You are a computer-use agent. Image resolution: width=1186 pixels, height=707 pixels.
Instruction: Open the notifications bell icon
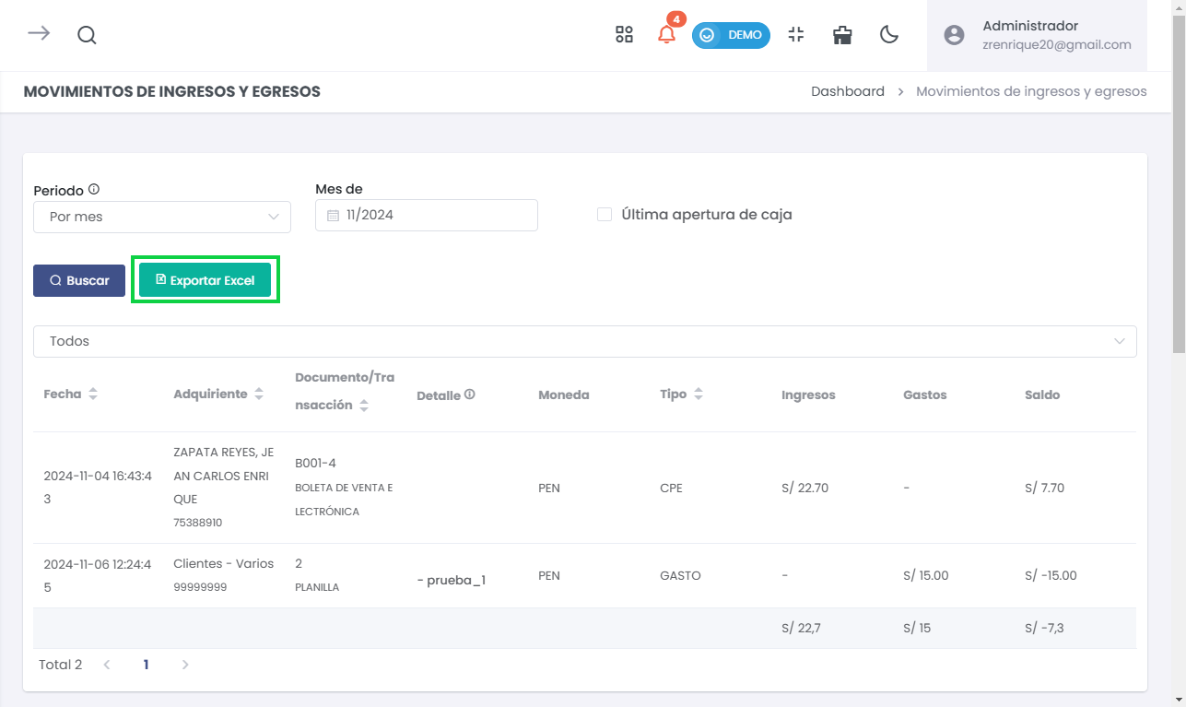666,35
